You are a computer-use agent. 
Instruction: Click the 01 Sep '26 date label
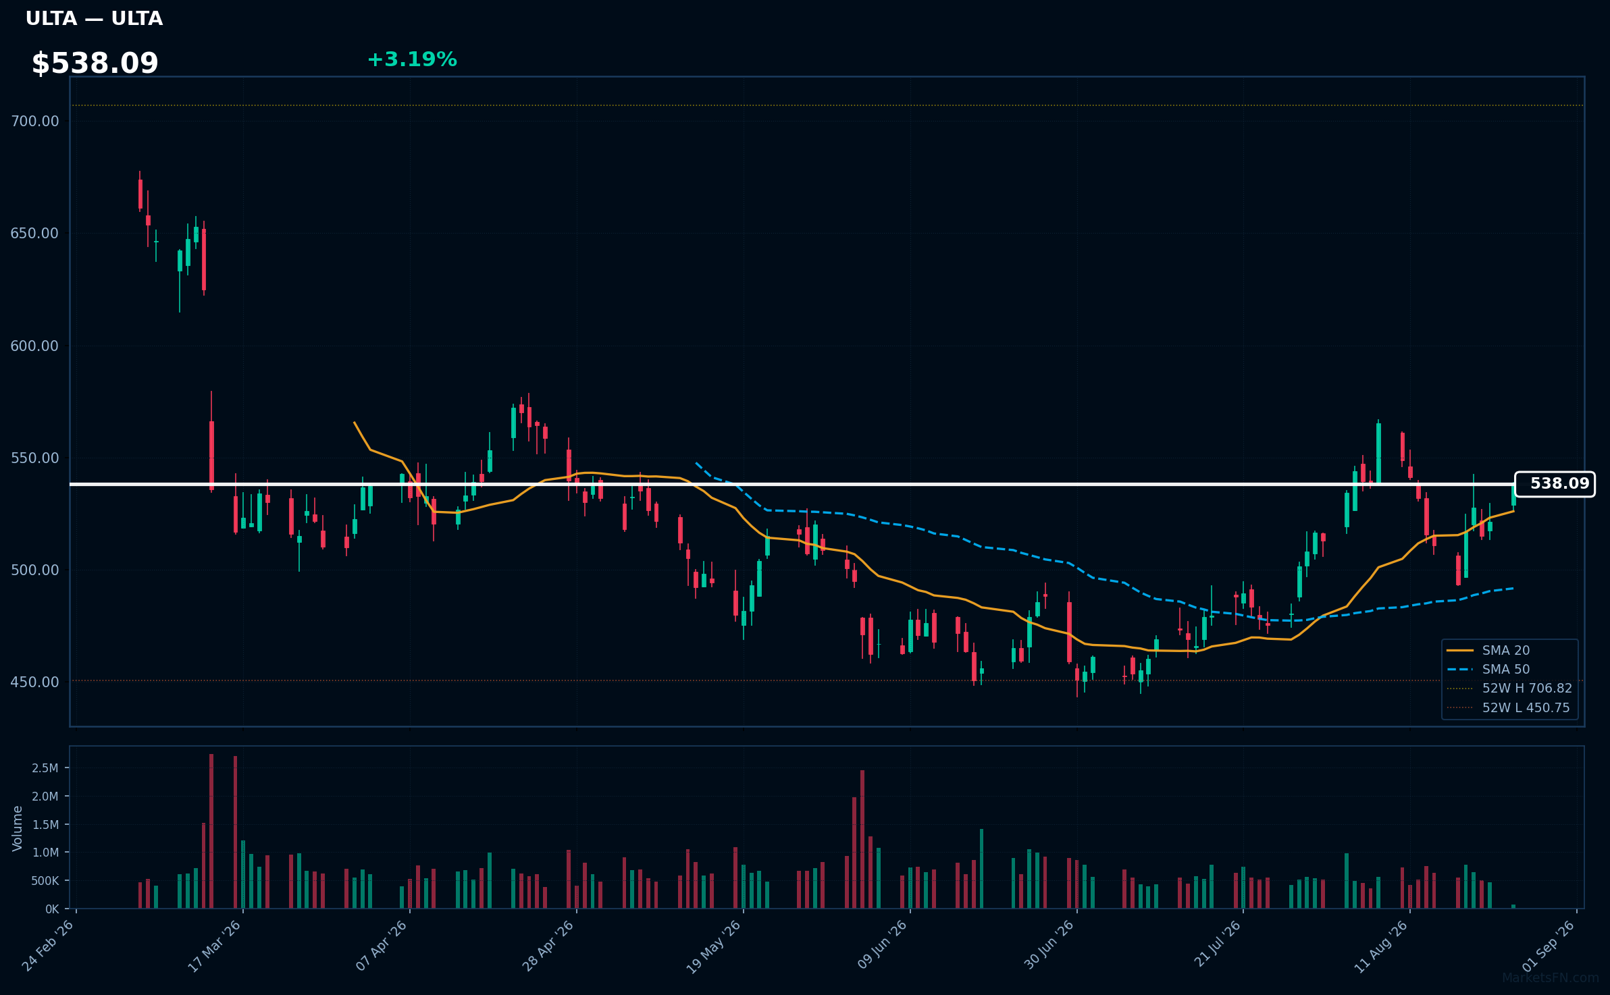coord(1549,946)
